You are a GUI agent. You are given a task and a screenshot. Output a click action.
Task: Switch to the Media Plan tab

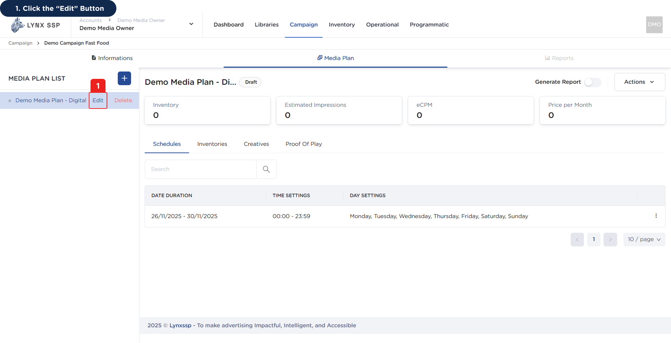tap(335, 58)
